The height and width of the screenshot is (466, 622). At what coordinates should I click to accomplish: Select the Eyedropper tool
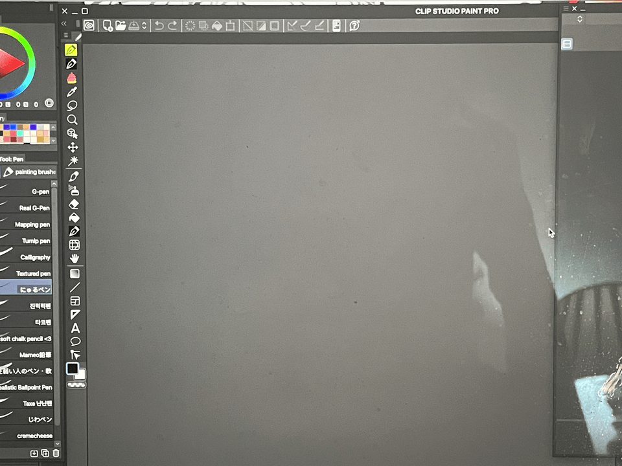(x=72, y=92)
